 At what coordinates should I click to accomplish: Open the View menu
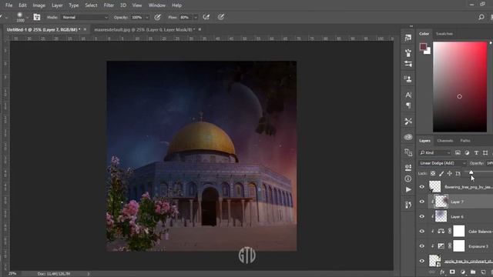pos(137,5)
